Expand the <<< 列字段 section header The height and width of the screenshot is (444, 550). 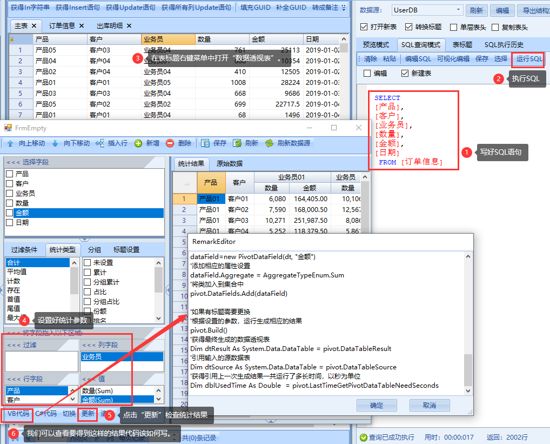[122, 345]
